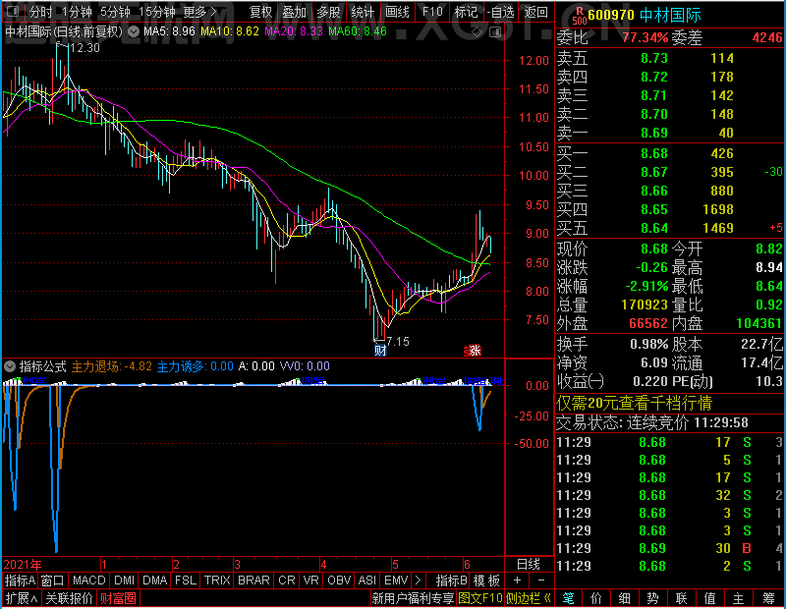Activate the 画线 drawing tool
This screenshot has height=609, width=786.
(x=397, y=12)
